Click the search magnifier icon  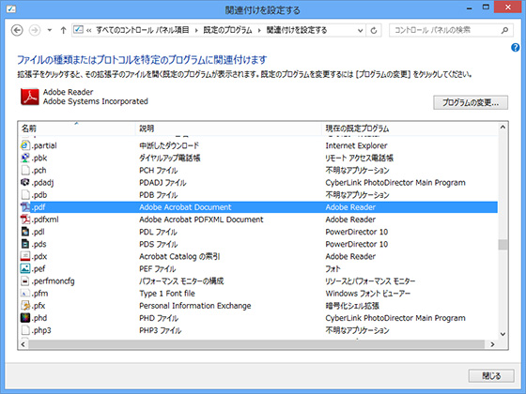505,30
